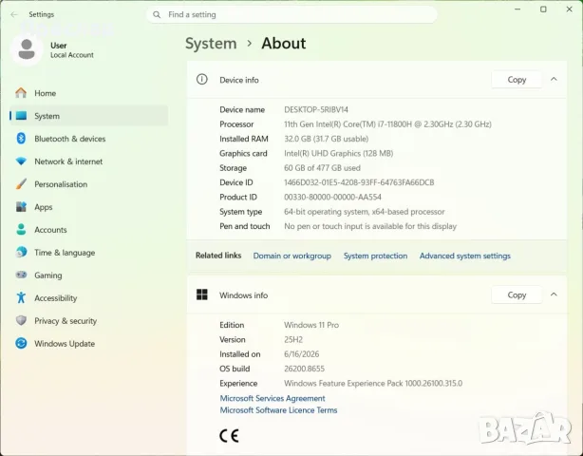This screenshot has height=456, width=583.
Task: Open Domain or workgroup link
Action: pos(291,256)
